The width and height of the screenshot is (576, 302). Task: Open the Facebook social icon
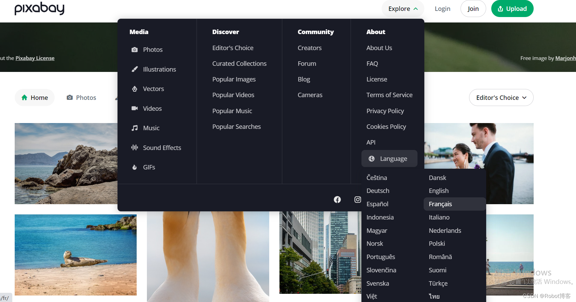pos(337,200)
